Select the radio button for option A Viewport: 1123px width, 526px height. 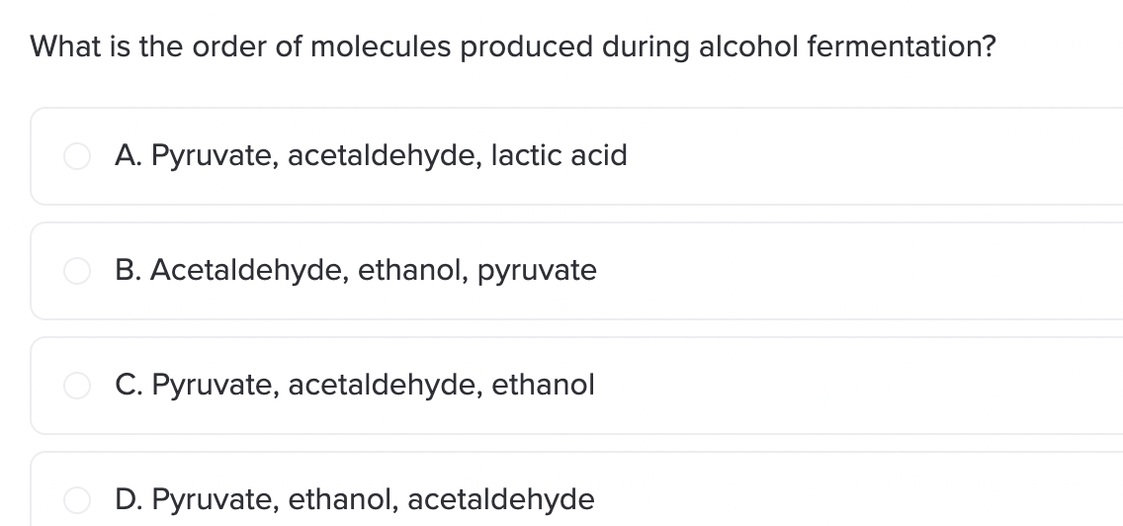pos(78,156)
